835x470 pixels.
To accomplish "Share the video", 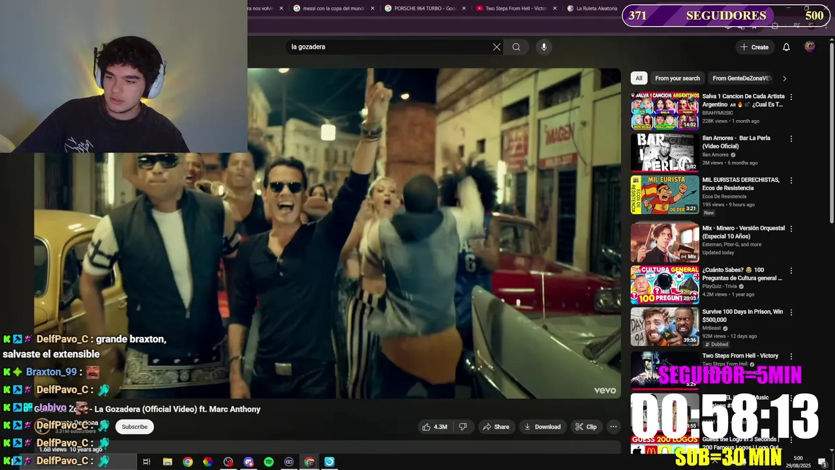I will (x=496, y=427).
